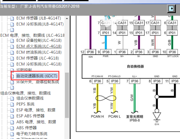Click the IP36 pin 12 IGN connector

point(90,52)
